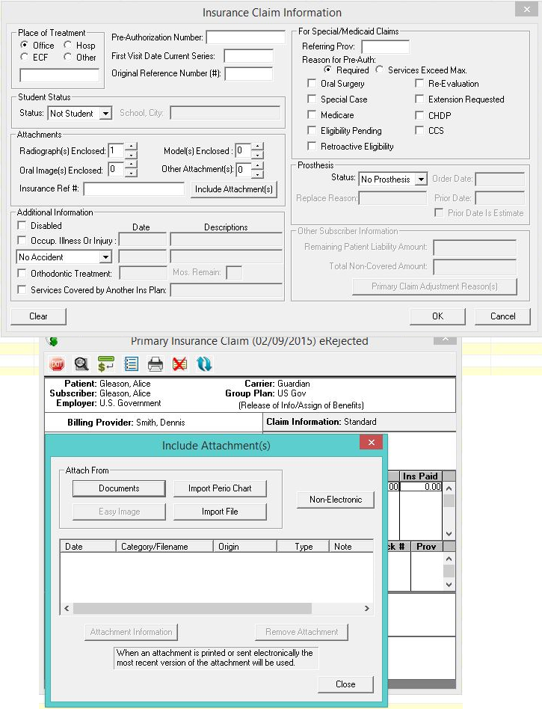Click Date column header in attachment list
542x709 pixels.
coord(88,546)
